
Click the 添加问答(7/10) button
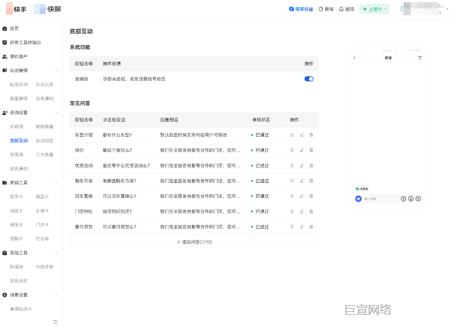click(x=194, y=242)
